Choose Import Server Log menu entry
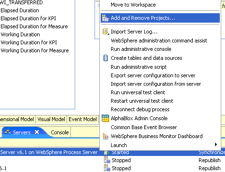Image resolution: width=225 pixels, height=172 pixels. click(x=160, y=32)
